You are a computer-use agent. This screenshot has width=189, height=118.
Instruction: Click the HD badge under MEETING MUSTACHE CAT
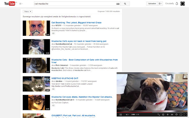[53, 89]
